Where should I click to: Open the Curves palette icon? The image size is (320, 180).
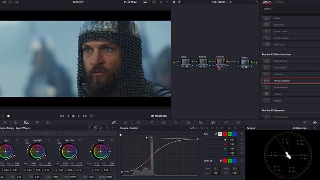point(114,122)
